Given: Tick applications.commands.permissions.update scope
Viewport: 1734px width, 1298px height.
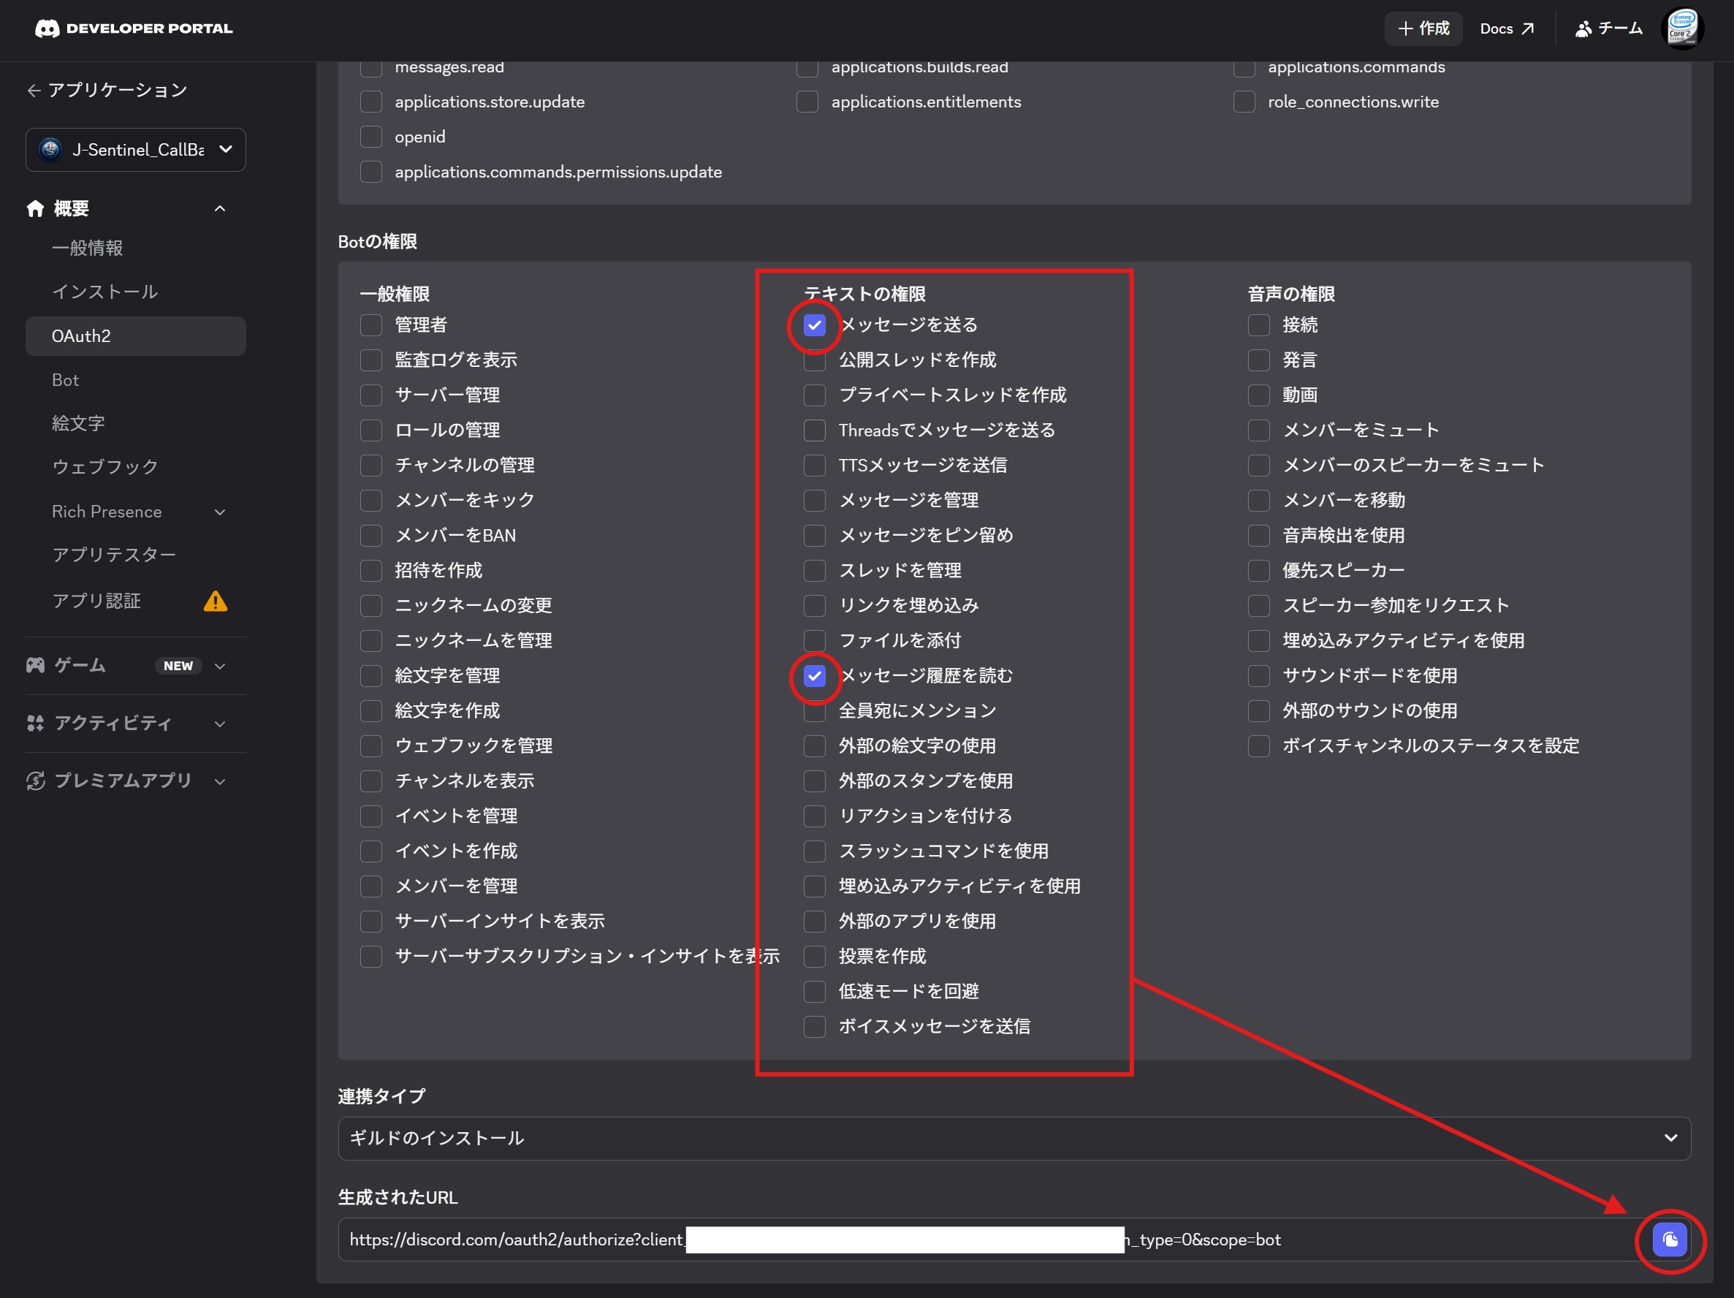Looking at the screenshot, I should point(370,172).
